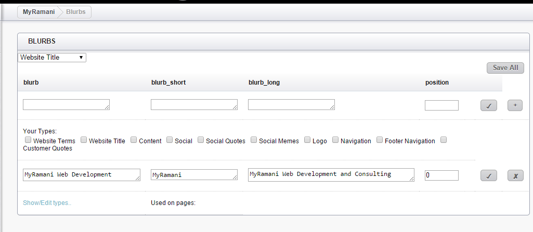Click the blurb_long column header
This screenshot has width=533, height=232.
pyautogui.click(x=264, y=83)
